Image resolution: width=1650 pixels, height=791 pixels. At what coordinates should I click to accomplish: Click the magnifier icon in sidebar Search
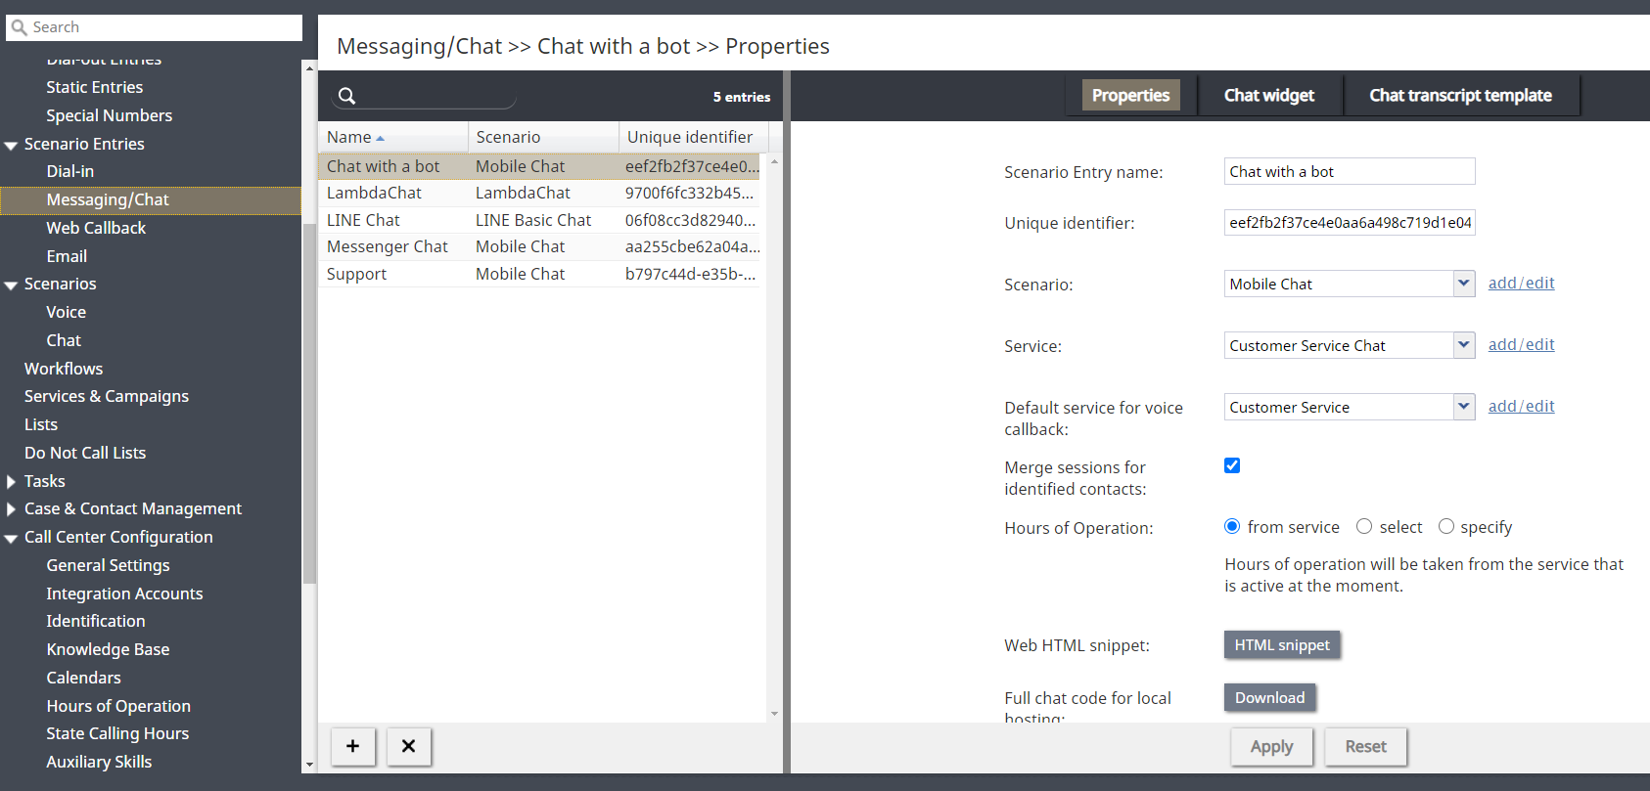(19, 27)
